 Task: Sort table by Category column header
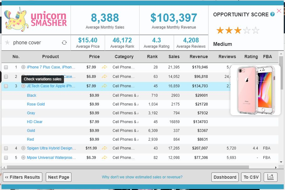tap(124, 57)
